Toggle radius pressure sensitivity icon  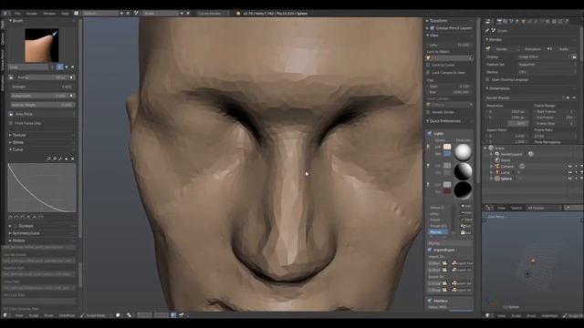pyautogui.click(x=72, y=77)
